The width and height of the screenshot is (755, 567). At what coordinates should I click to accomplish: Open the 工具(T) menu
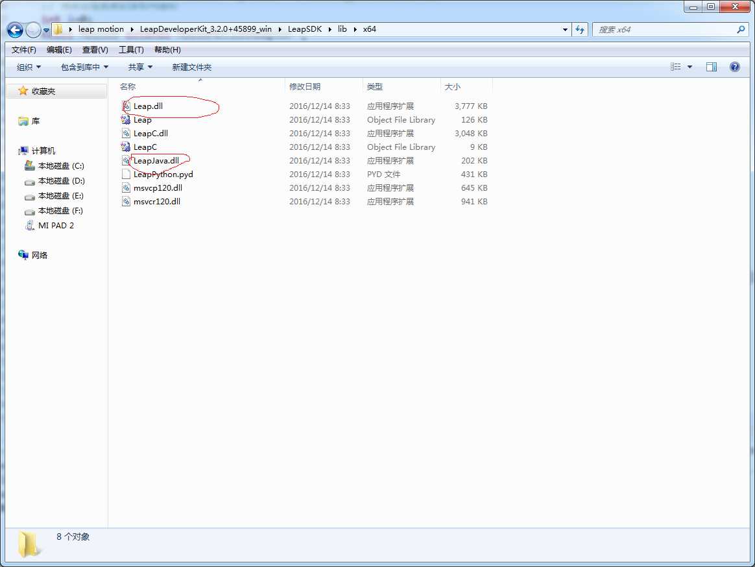pyautogui.click(x=131, y=49)
